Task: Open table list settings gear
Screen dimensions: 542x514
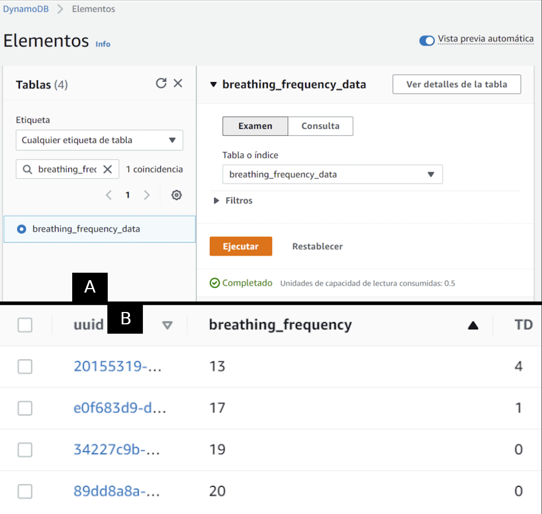Action: tap(177, 195)
